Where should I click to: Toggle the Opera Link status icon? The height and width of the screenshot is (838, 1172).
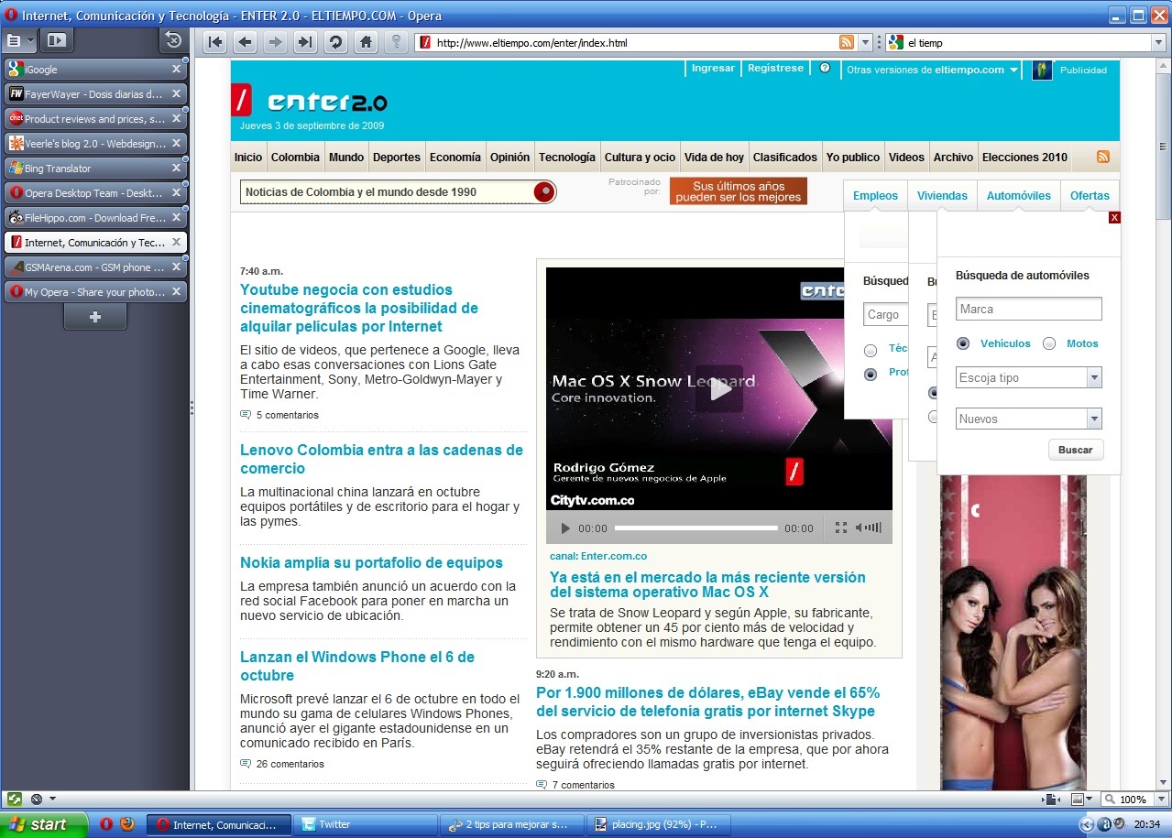(x=13, y=799)
